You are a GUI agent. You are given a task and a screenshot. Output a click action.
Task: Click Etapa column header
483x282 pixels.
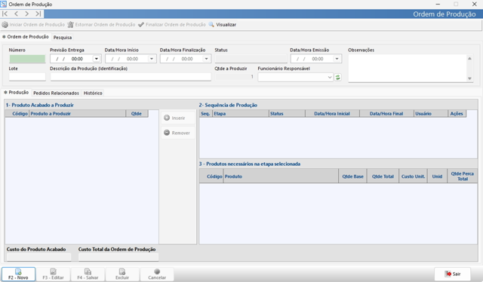(x=241, y=114)
